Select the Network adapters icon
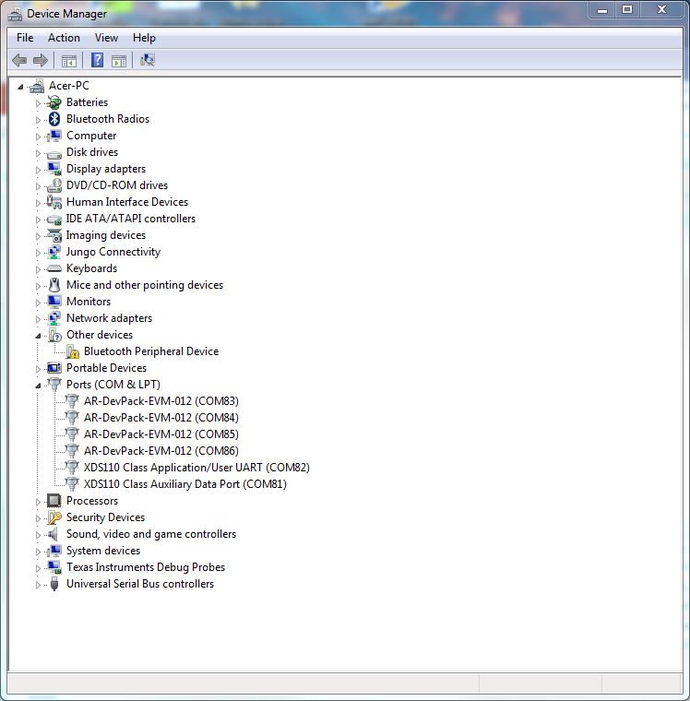The height and width of the screenshot is (701, 690). (x=54, y=318)
